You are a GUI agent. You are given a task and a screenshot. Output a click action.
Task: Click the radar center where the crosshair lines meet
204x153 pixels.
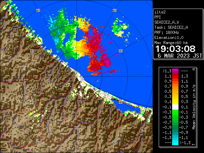click(76, 76)
